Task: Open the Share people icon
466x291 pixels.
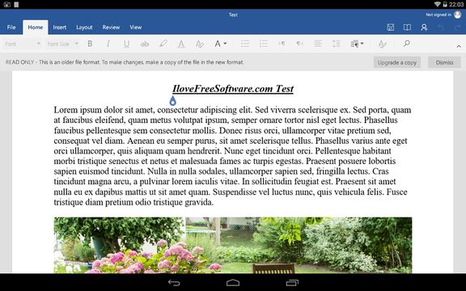Action: (424, 27)
